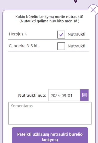Viewport: 98px width, 143px height.
Task: Click the purple checkmark inside Herojus checkbox
Action: 61,35
